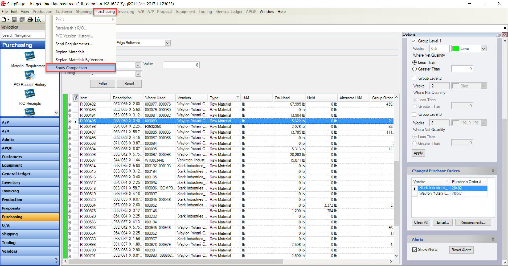Collapse the Changed Purchase Orders section
Viewport: 508px width, 266px height.
pos(493,171)
